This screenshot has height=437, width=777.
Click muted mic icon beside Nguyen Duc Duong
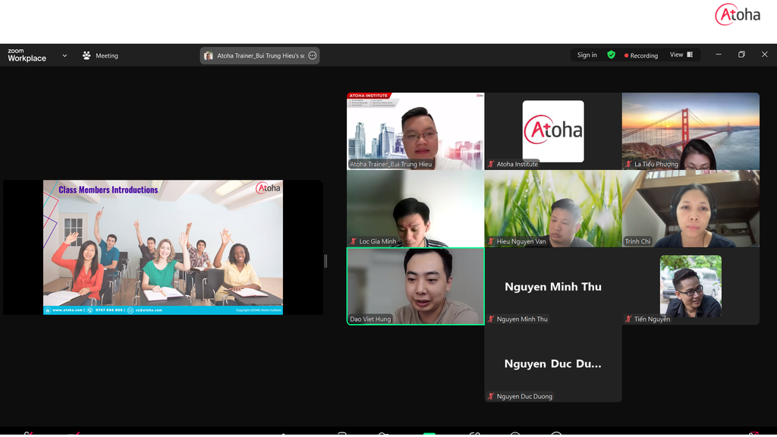click(491, 396)
